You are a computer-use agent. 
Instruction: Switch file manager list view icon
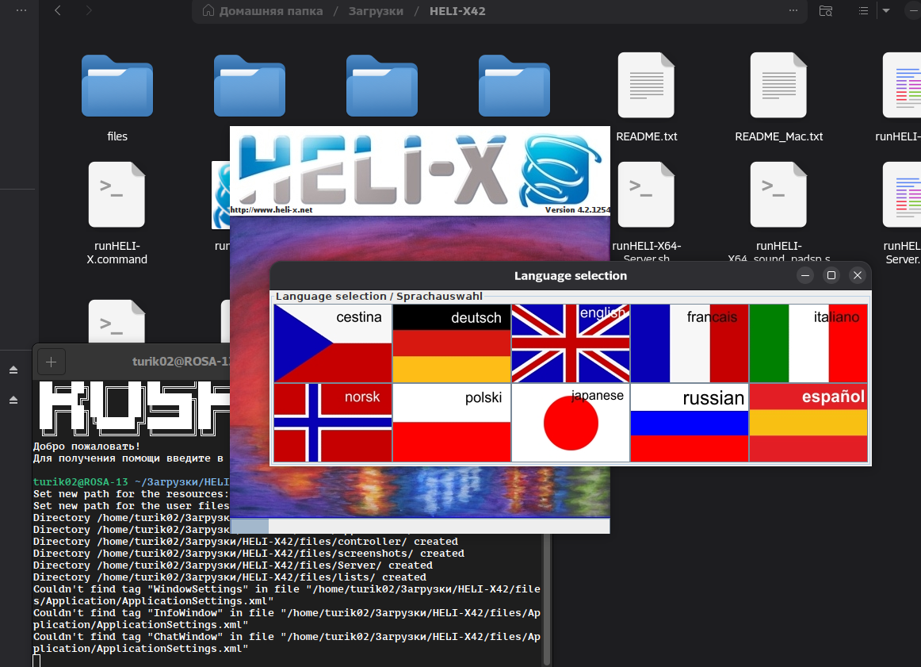click(x=863, y=10)
